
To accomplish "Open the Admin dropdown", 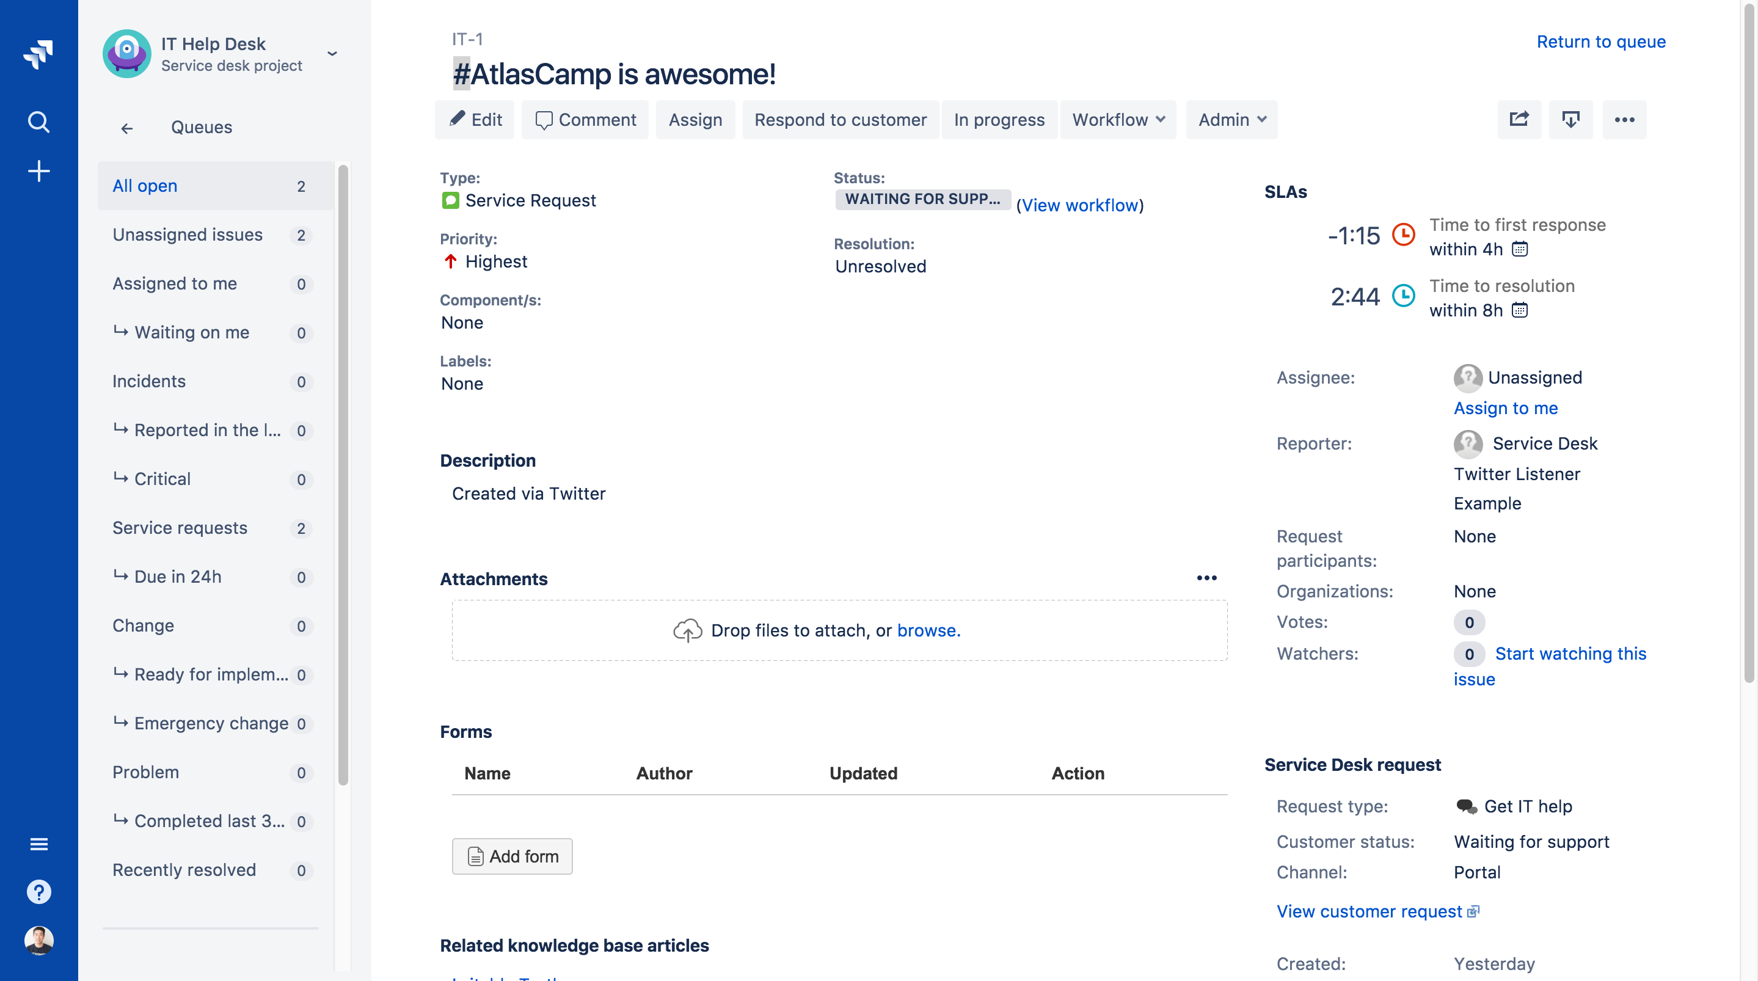I will pyautogui.click(x=1230, y=120).
